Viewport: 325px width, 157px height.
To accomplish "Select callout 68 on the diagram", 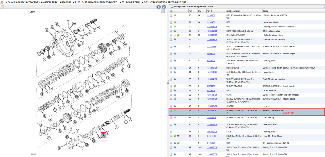I will coord(98,27).
